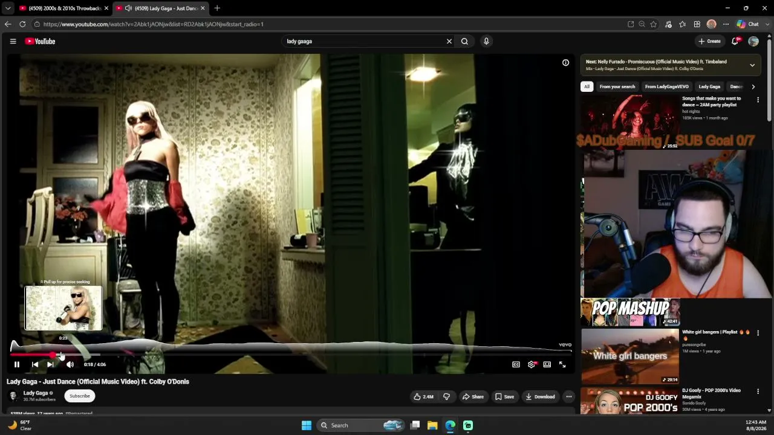Open Windows taskbar search box

click(362, 425)
